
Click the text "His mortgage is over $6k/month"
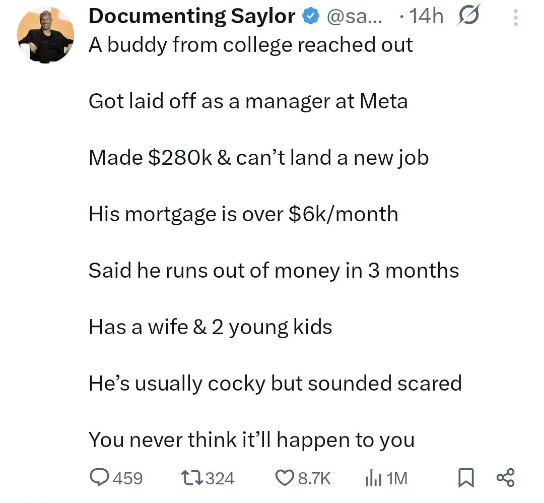[x=243, y=214]
